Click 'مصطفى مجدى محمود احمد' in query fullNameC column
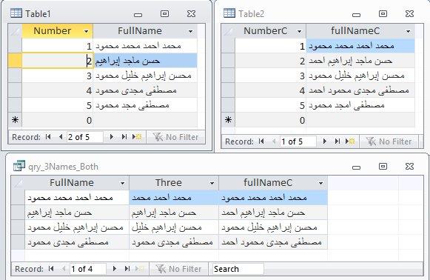430x280 pixels. point(273,241)
